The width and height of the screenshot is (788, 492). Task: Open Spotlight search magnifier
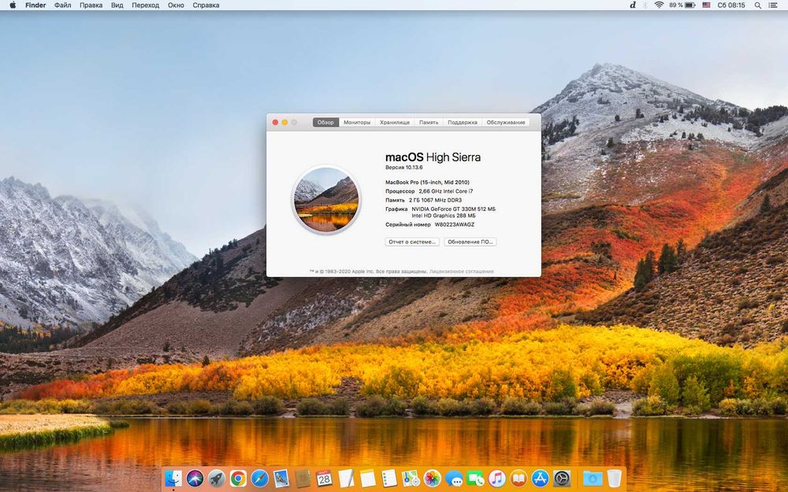757,5
